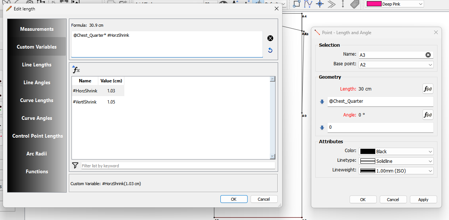Collapse the Length formula blue arrow
449x220 pixels.
[322, 102]
